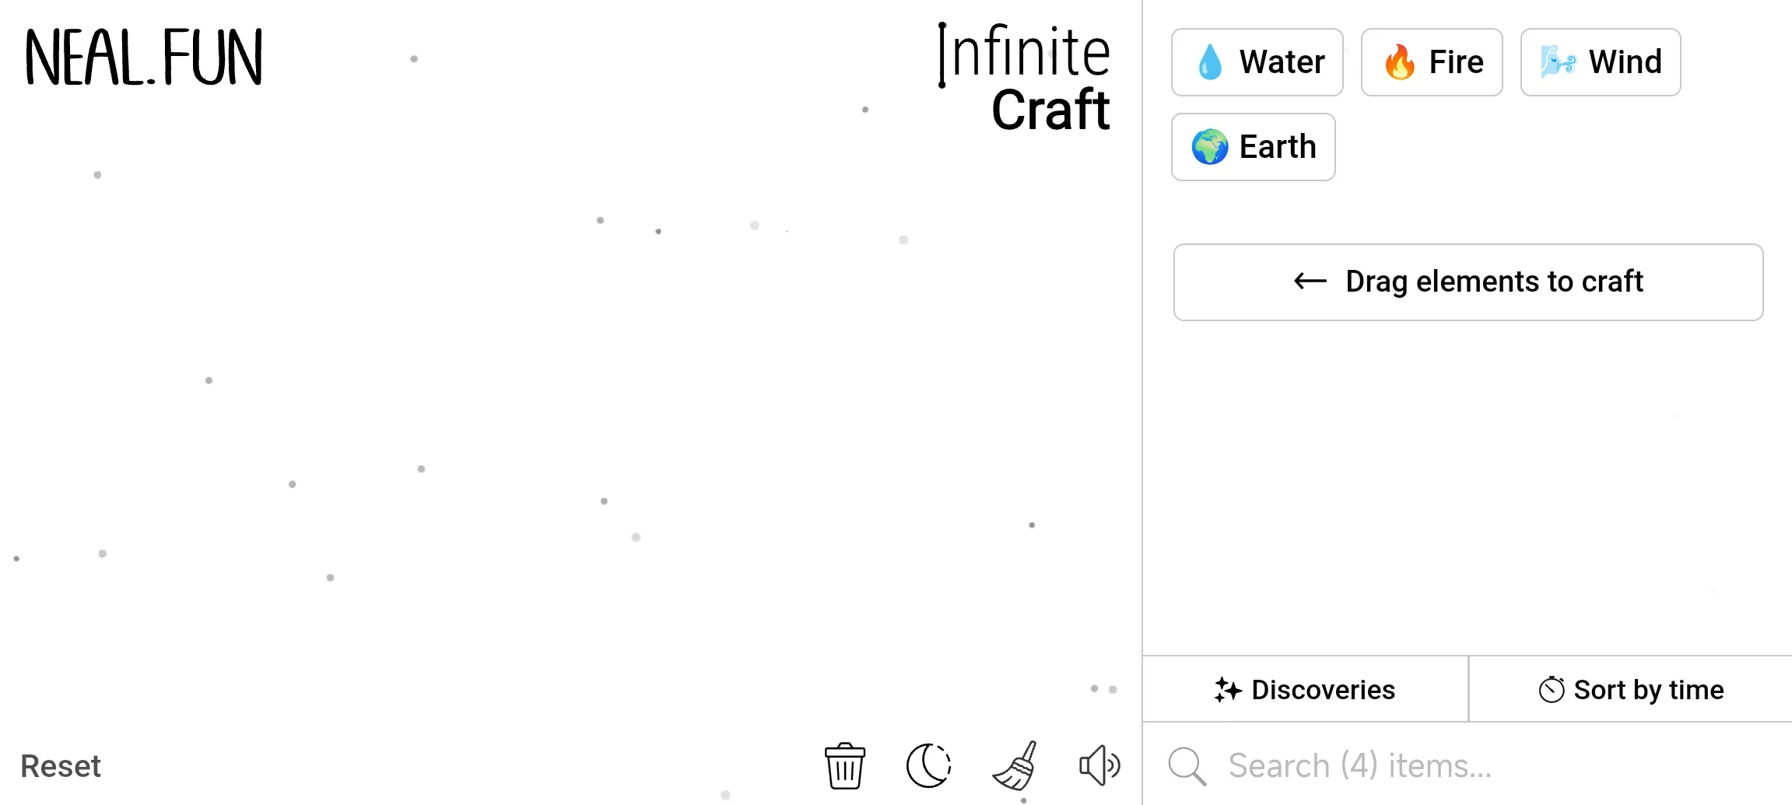Screen dimensions: 1792x805
Task: Change sorting via Sort by time
Action: pyautogui.click(x=1631, y=690)
